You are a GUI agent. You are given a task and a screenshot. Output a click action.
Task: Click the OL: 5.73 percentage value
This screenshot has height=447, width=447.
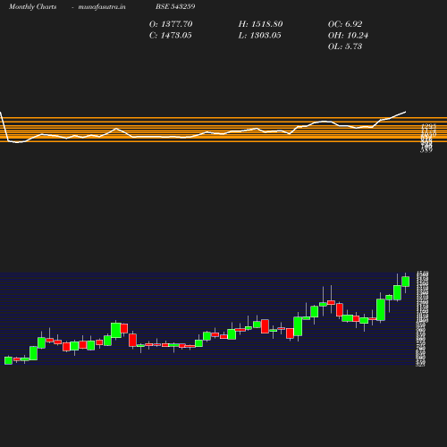345,46
